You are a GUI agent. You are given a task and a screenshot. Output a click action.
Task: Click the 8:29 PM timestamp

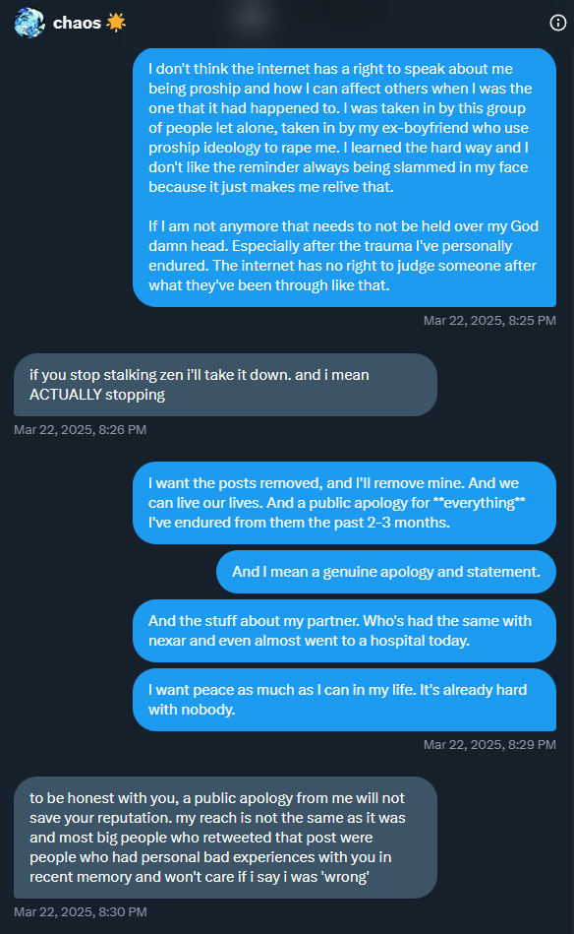point(489,745)
